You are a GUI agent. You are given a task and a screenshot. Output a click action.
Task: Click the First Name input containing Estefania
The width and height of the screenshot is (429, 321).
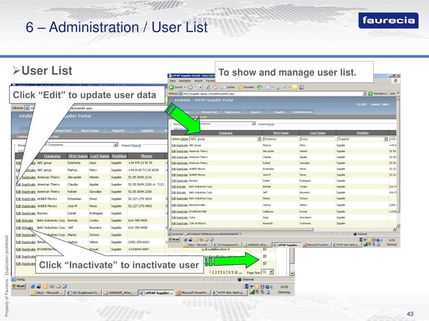point(280,139)
